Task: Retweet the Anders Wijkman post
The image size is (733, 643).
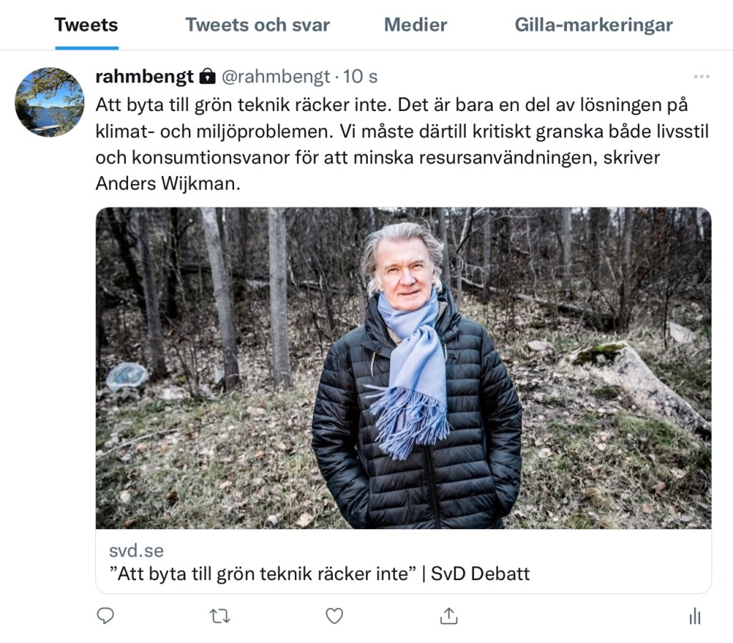Action: point(219,616)
